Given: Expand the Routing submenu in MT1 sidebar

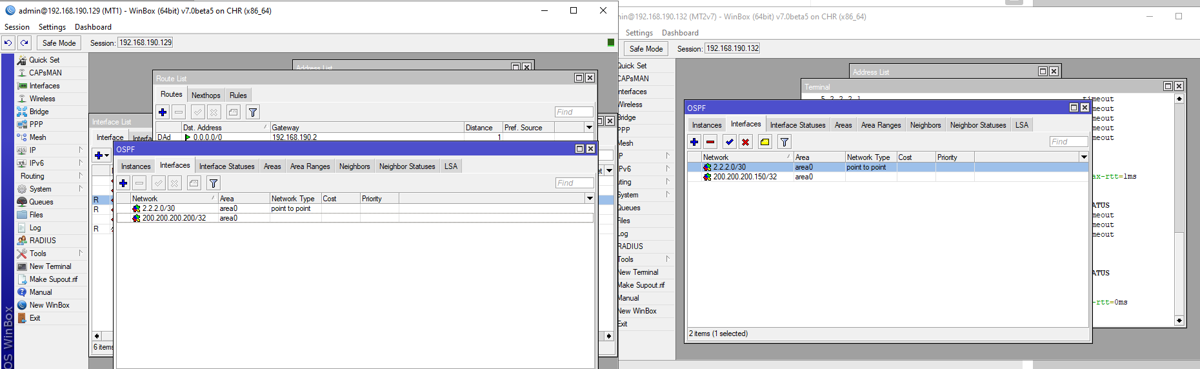Looking at the screenshot, I should (51, 175).
